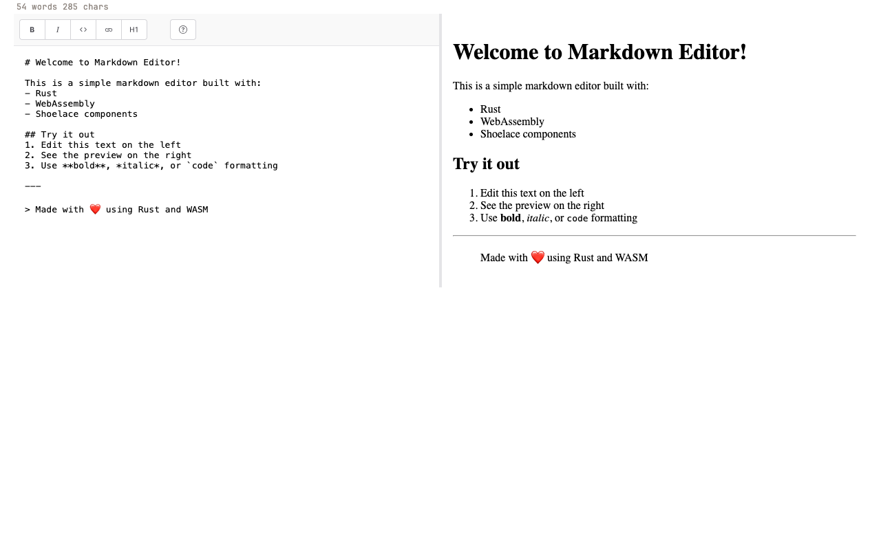Click the bold word 'bold' in the preview
The image size is (881, 550).
click(511, 218)
